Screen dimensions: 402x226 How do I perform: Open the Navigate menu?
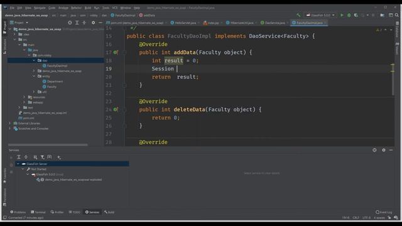click(40, 8)
